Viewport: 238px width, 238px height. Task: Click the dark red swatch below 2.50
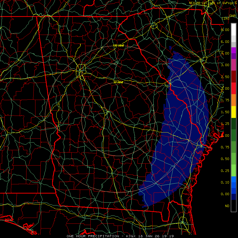[x=234, y=77]
